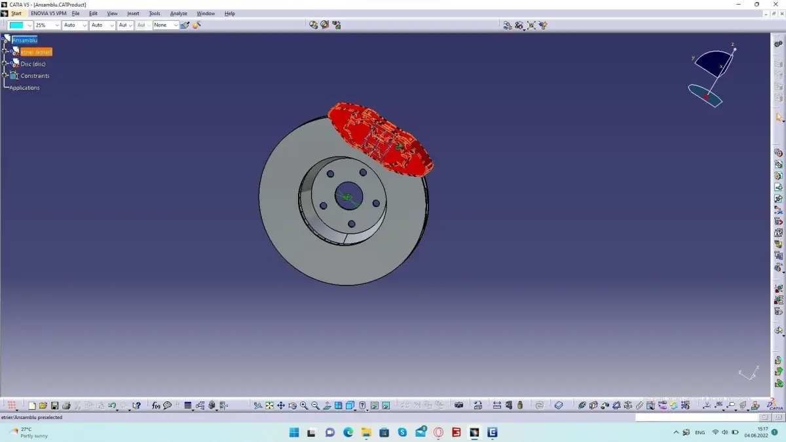Create a multi-view layout
This screenshot has height=442, width=786.
(x=338, y=405)
